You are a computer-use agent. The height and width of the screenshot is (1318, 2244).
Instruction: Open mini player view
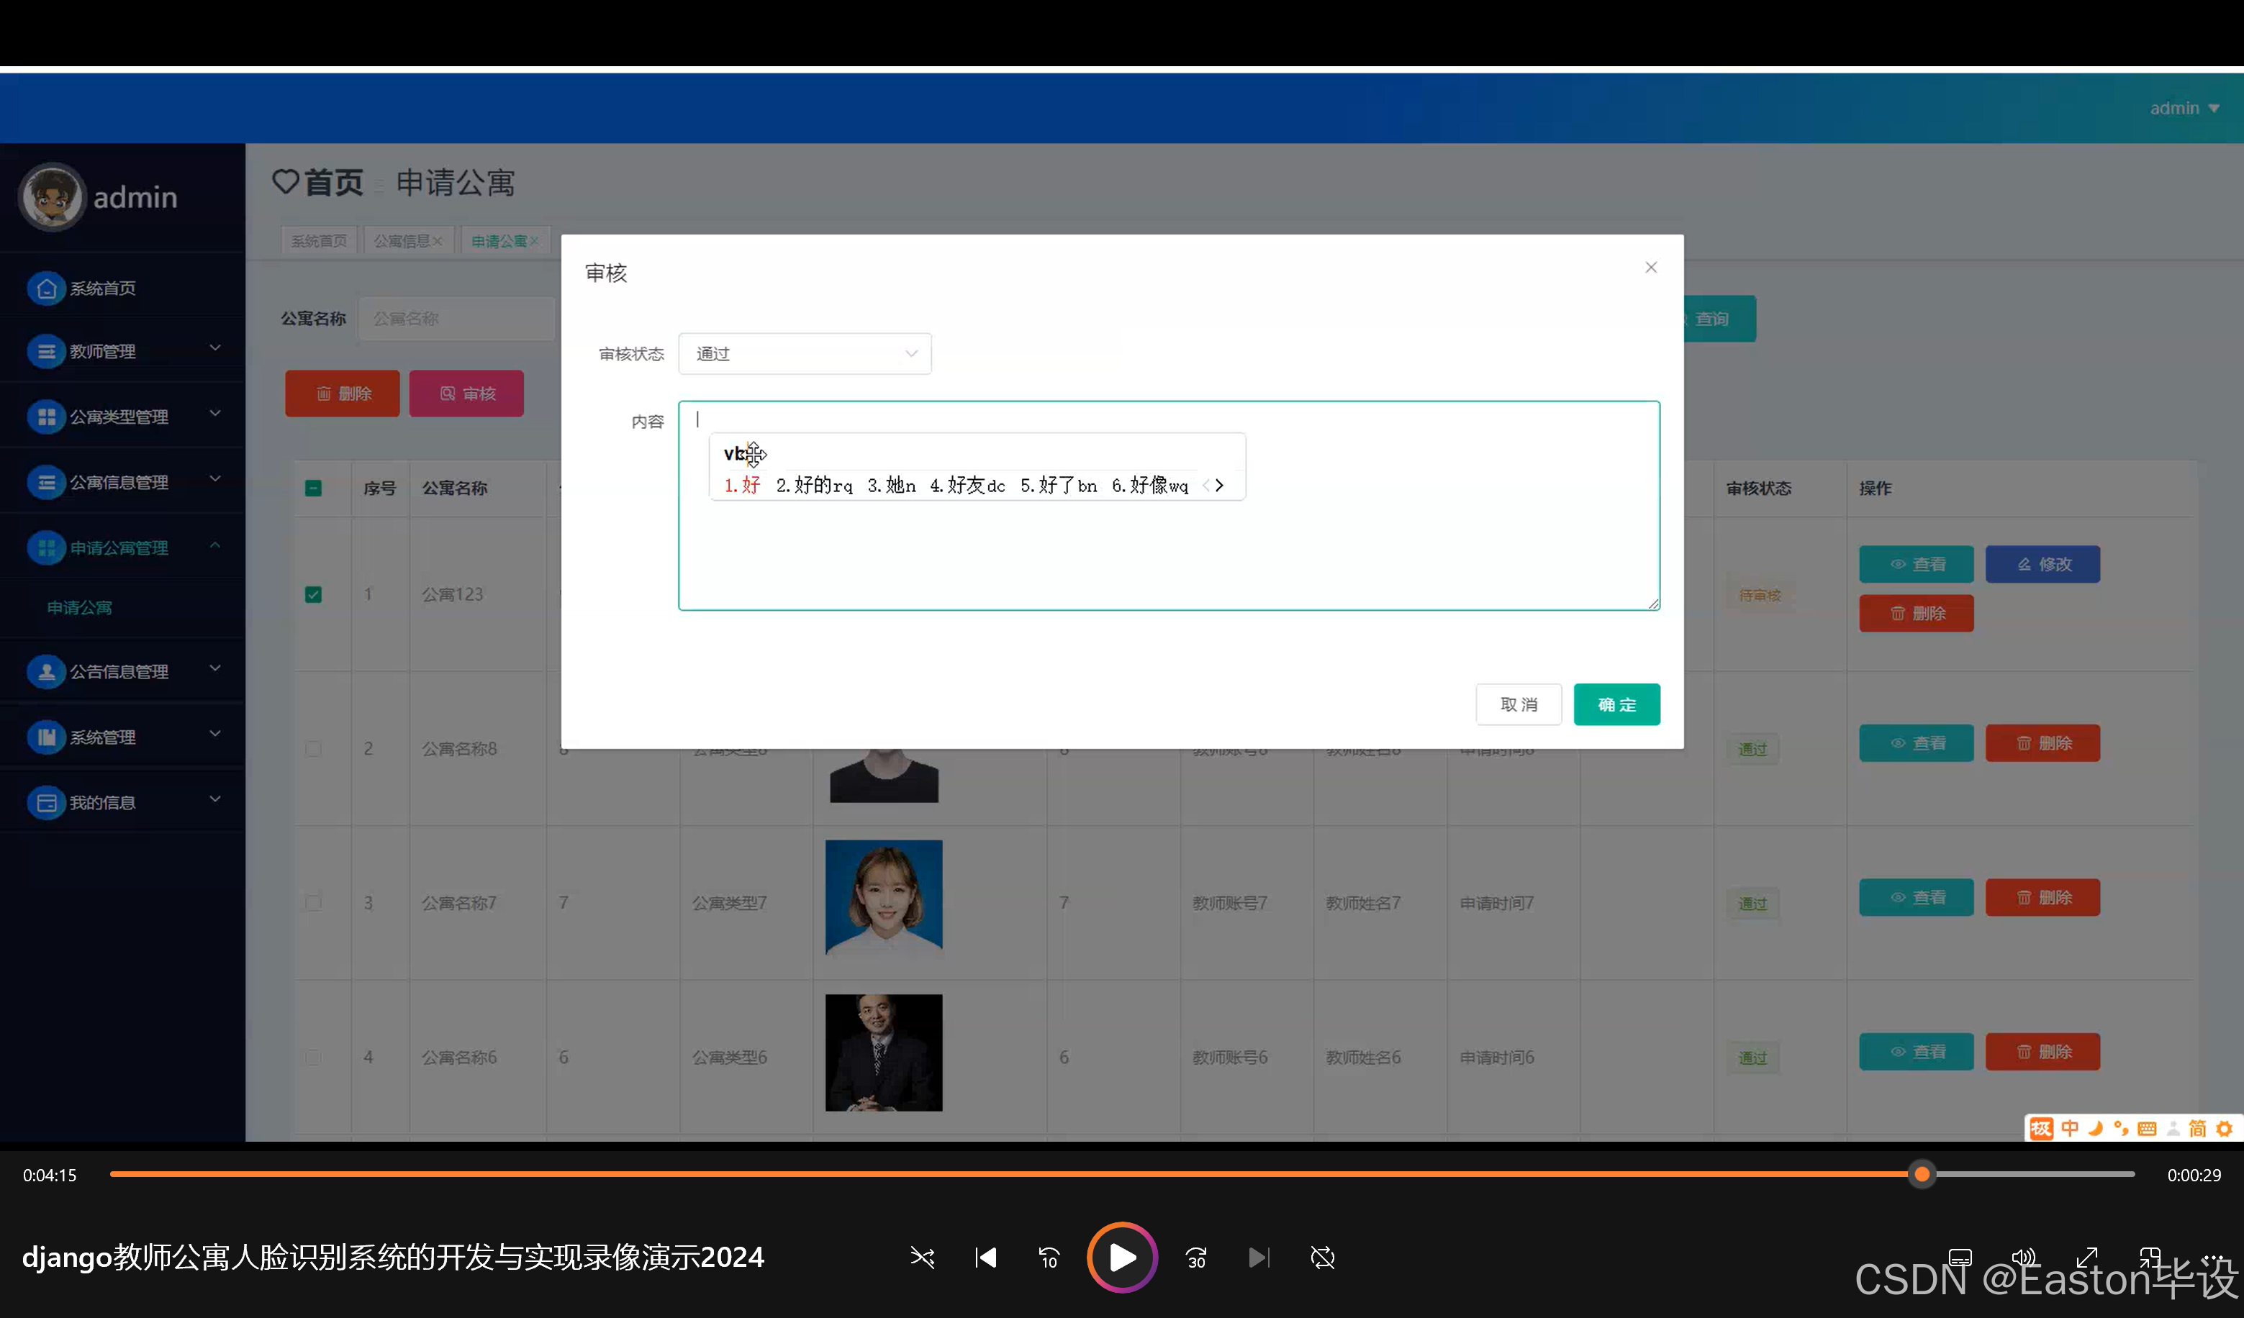(x=2150, y=1258)
